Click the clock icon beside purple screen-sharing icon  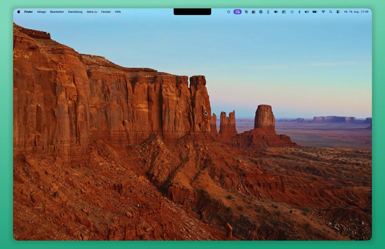[x=228, y=11]
